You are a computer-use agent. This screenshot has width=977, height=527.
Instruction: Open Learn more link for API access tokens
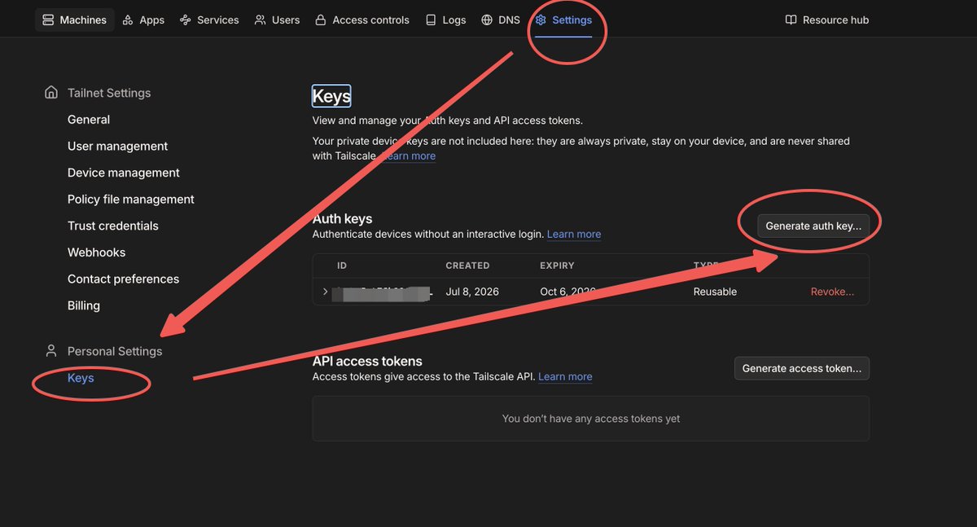(565, 376)
